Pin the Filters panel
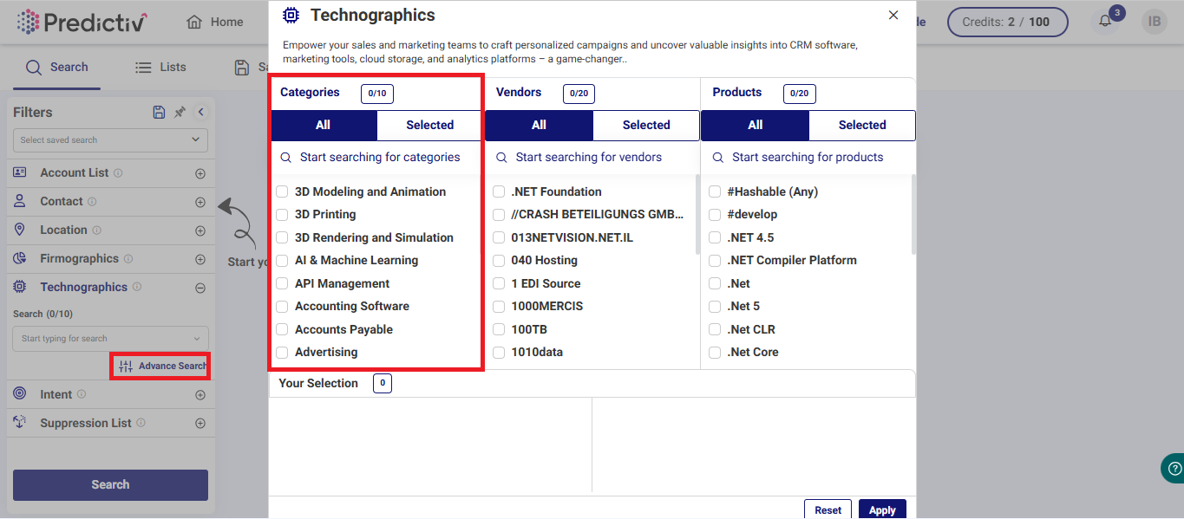 pyautogui.click(x=180, y=112)
